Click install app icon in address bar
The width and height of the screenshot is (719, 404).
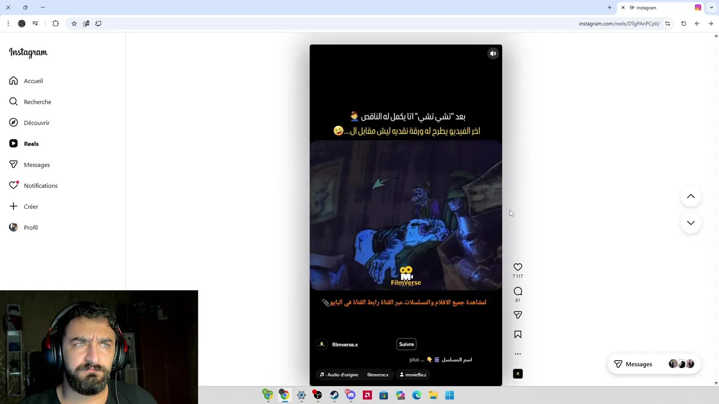click(x=98, y=24)
